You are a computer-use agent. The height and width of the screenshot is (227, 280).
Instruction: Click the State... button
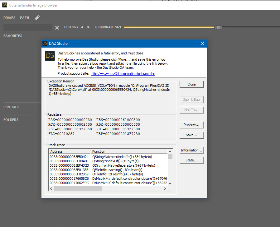click(x=192, y=160)
